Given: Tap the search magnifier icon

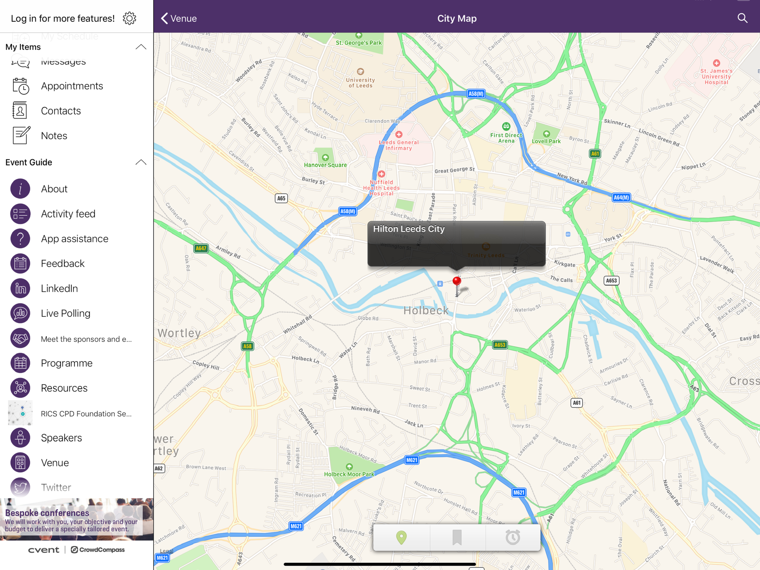Looking at the screenshot, I should (x=742, y=18).
